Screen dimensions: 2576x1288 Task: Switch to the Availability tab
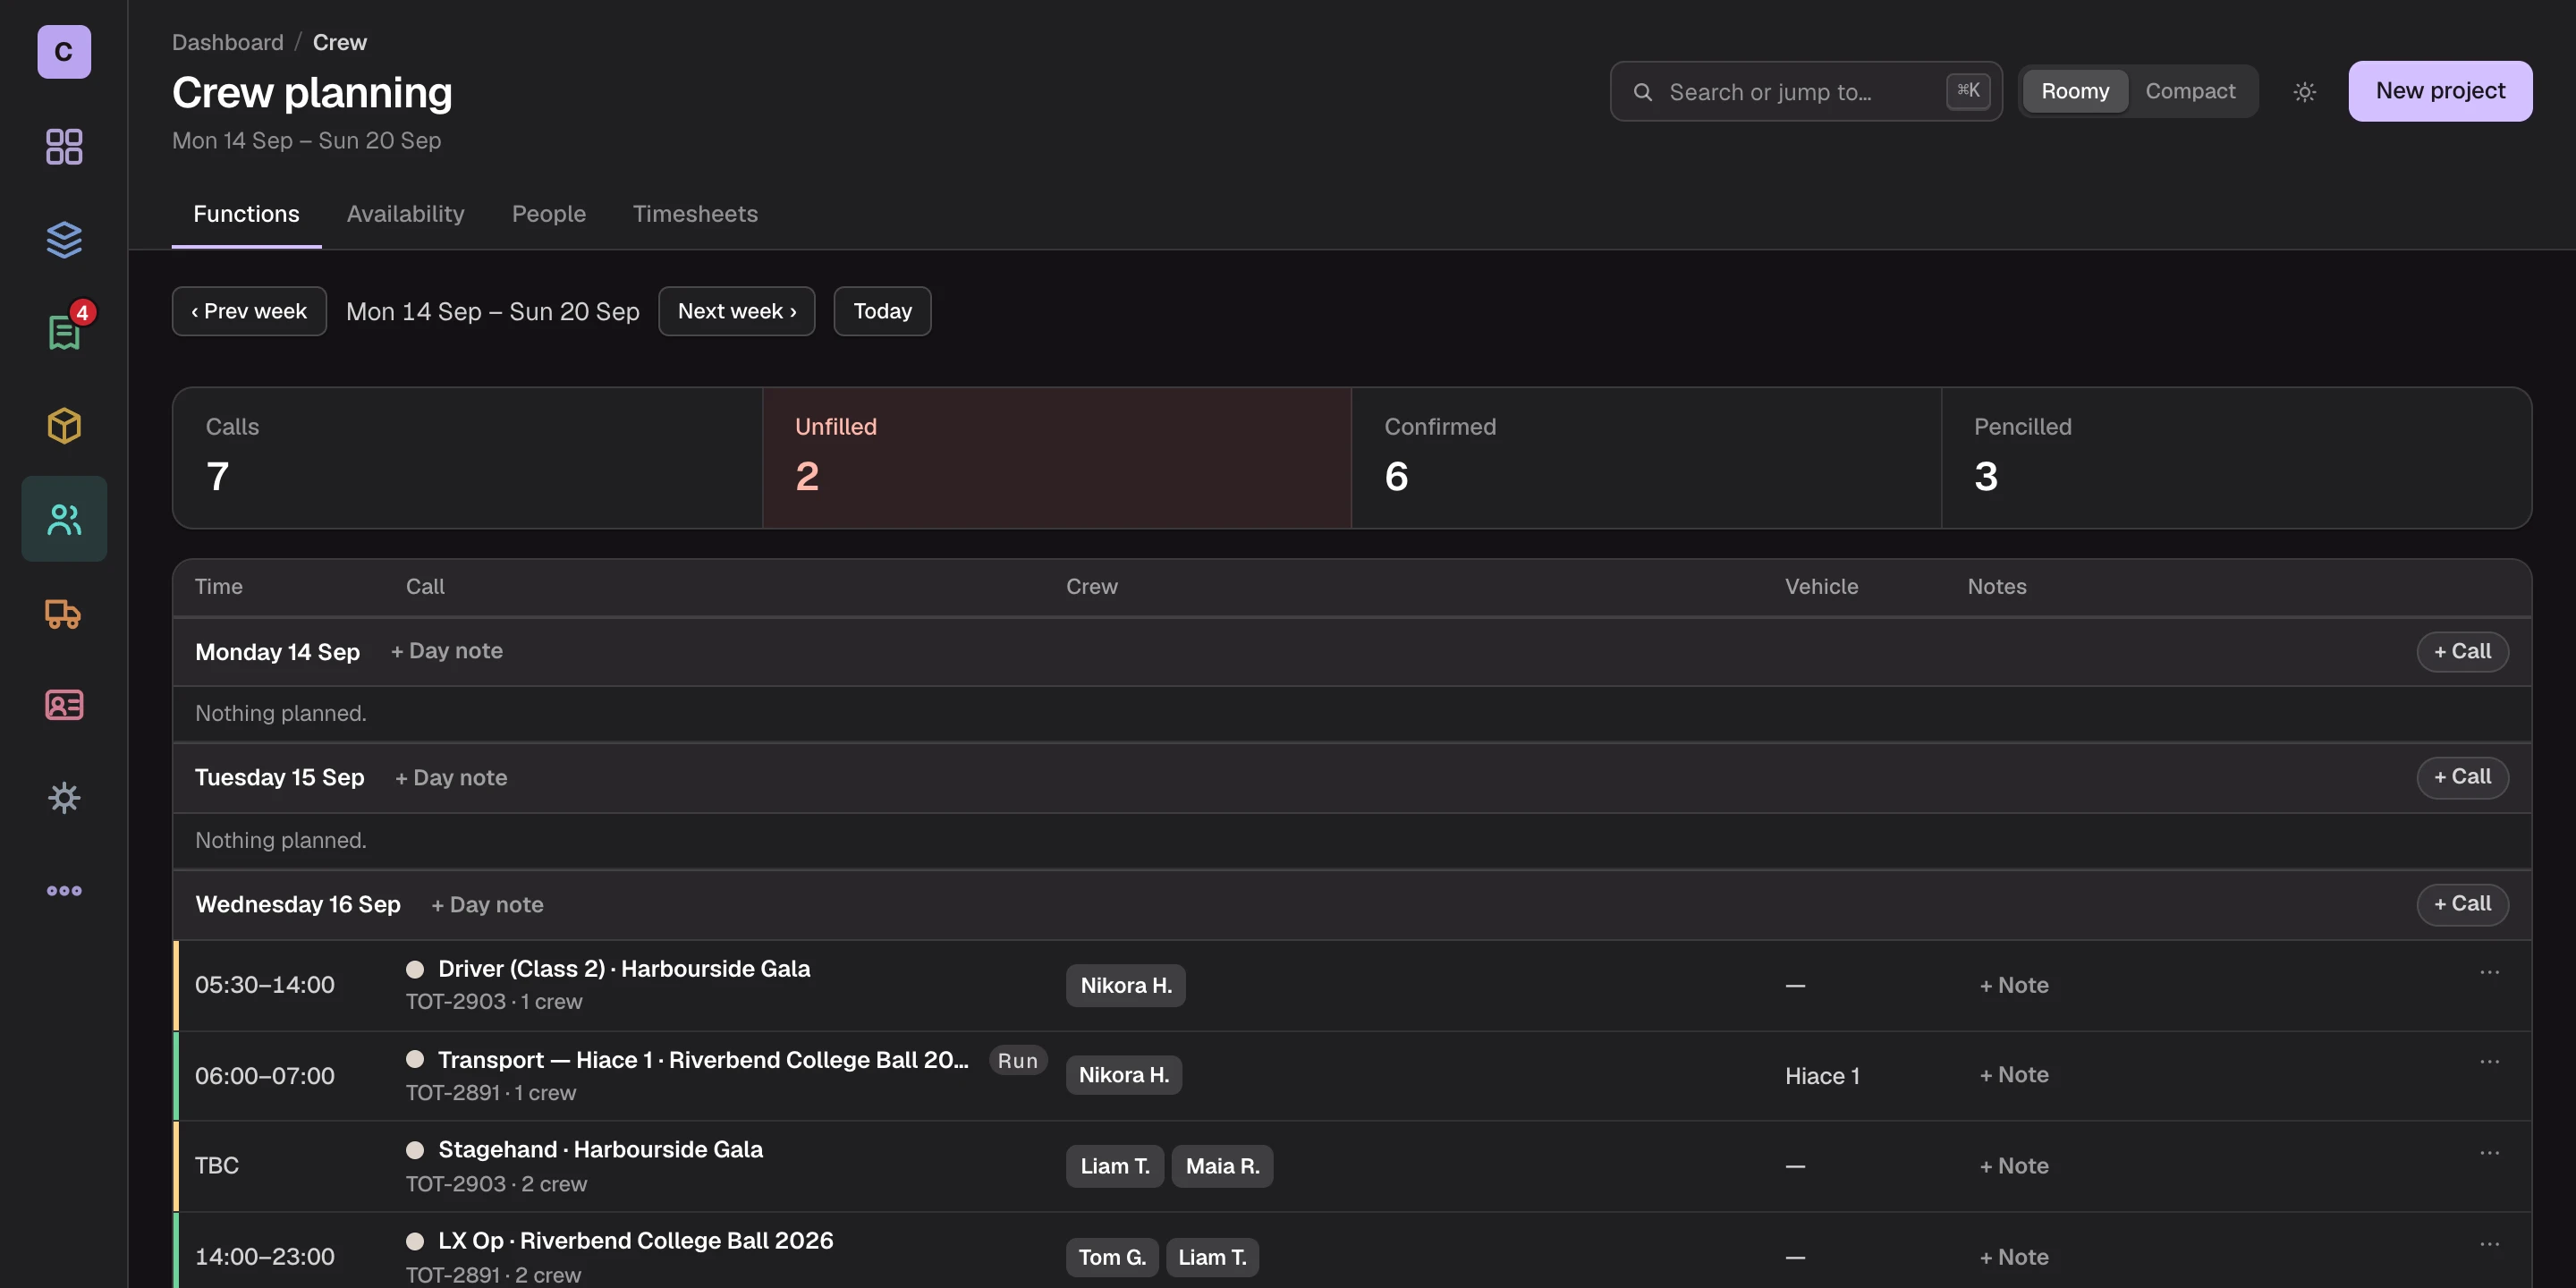[405, 214]
